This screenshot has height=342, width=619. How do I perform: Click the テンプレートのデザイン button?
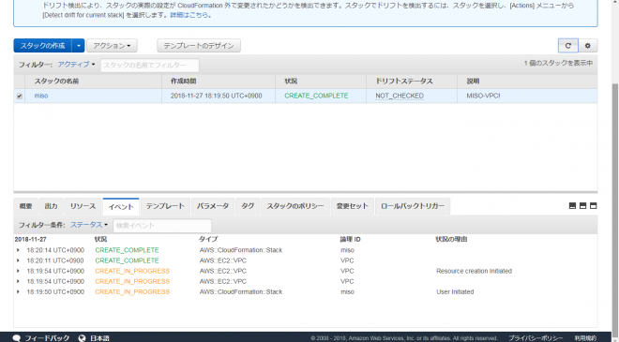pyautogui.click(x=199, y=46)
